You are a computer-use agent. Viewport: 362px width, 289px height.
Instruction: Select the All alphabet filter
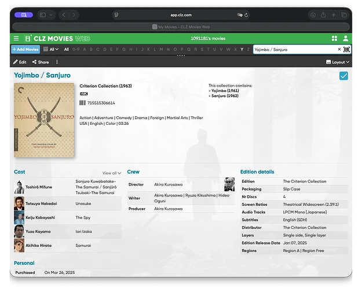pos(67,49)
